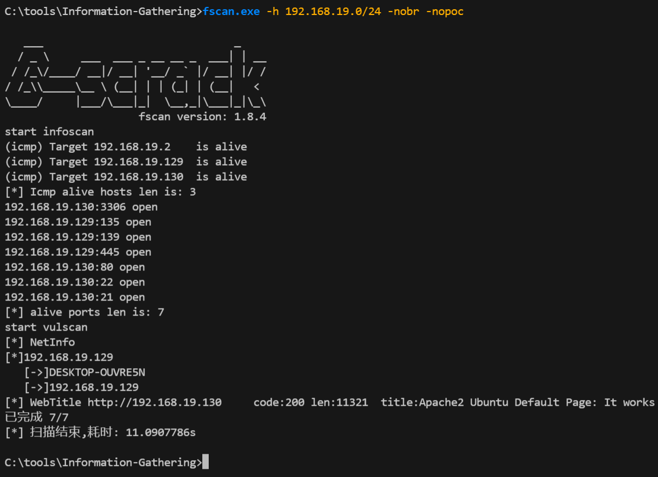Click the fscan.exe command text
658x477 pixels.
pyautogui.click(x=231, y=12)
